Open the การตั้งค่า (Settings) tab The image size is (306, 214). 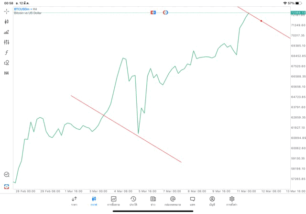[x=232, y=201]
